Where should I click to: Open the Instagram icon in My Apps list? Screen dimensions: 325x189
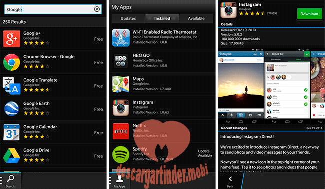[121, 108]
